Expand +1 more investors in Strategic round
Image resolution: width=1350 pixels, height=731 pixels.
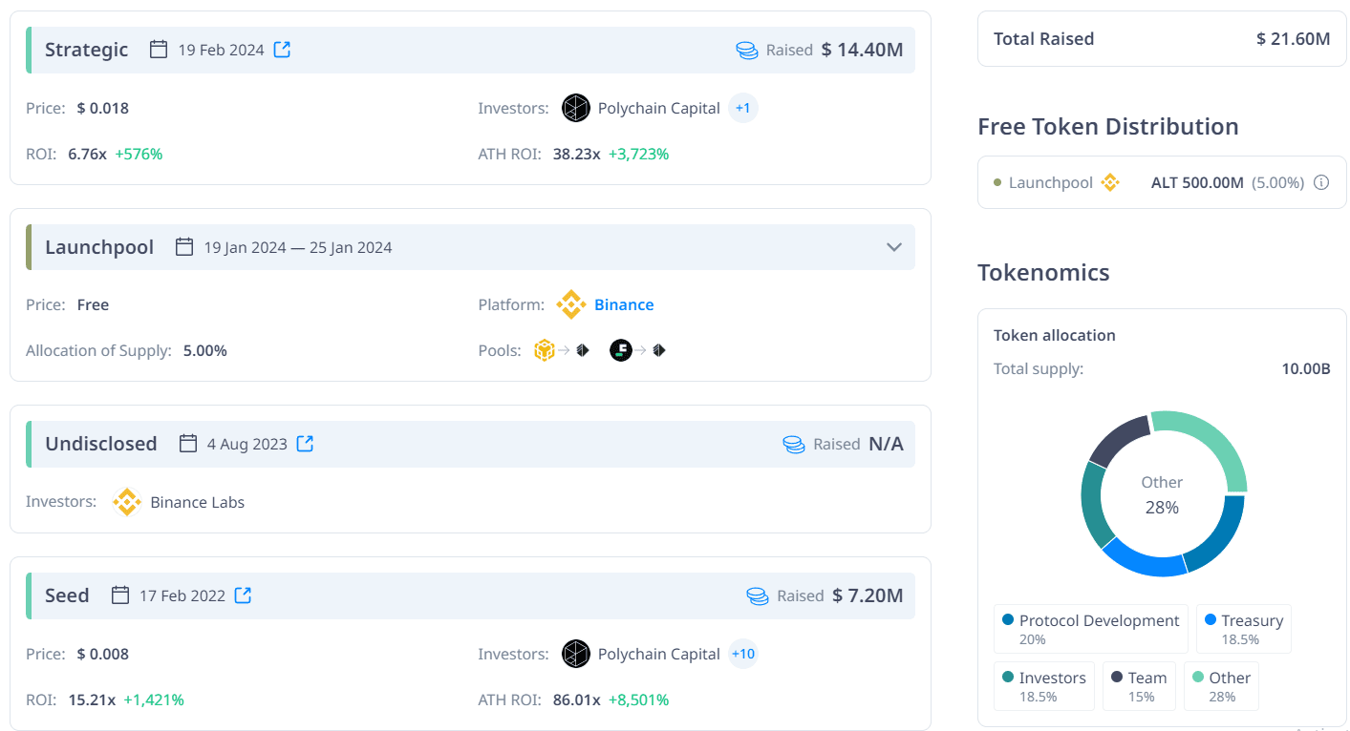coord(742,108)
